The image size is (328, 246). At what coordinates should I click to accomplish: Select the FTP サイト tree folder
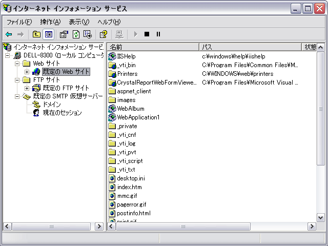[47, 80]
